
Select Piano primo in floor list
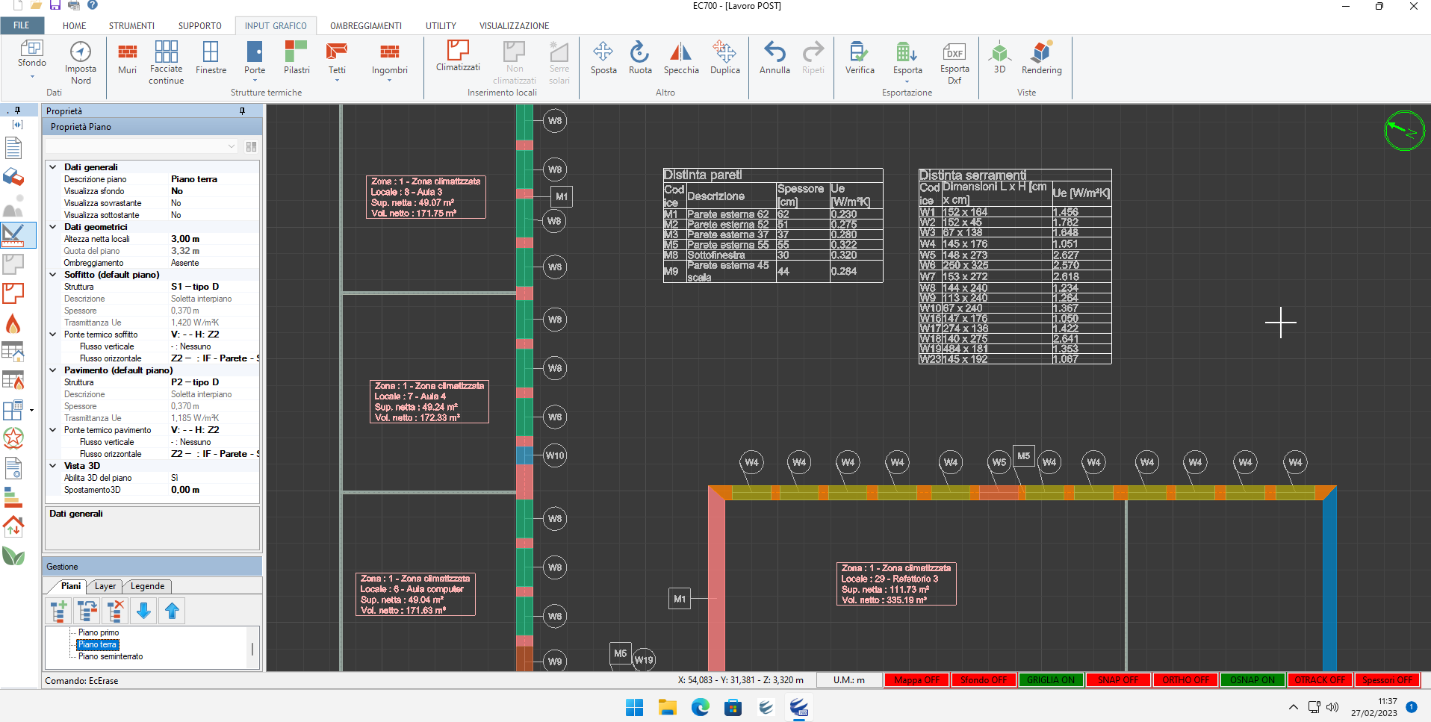tap(99, 632)
